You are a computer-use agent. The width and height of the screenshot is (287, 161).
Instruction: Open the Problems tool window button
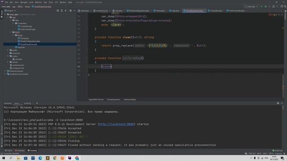[20, 151]
